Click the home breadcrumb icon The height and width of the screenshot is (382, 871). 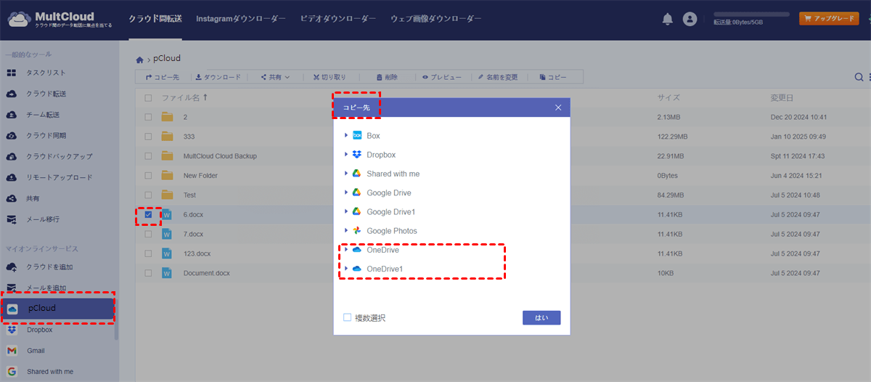tap(140, 59)
